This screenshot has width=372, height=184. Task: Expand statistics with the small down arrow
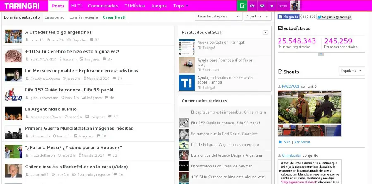click(x=321, y=54)
